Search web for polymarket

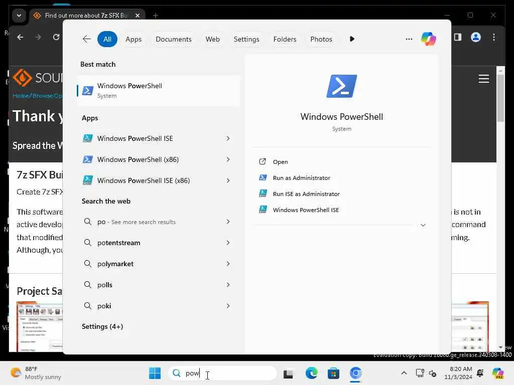pos(159,264)
